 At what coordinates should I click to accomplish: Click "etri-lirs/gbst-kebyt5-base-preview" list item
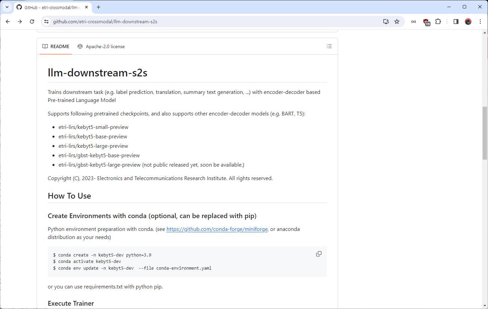pos(99,156)
